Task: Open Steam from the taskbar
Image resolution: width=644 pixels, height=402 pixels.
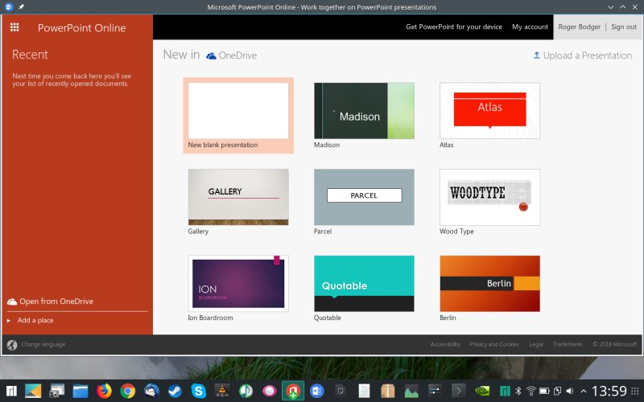Action: (174, 392)
